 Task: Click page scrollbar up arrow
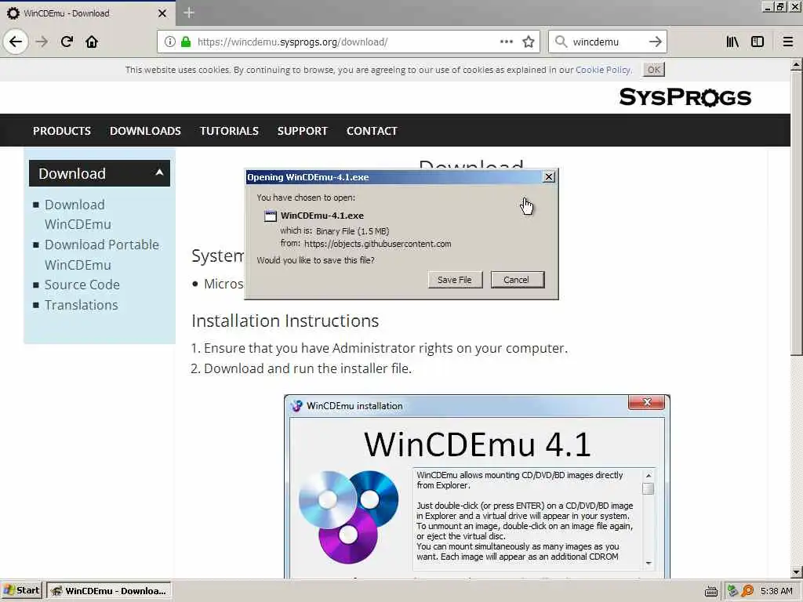tap(796, 65)
